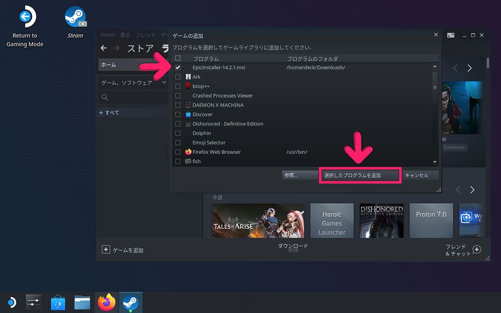Open System Settings from the taskbar
Screen dimensions: 501x313
34,302
